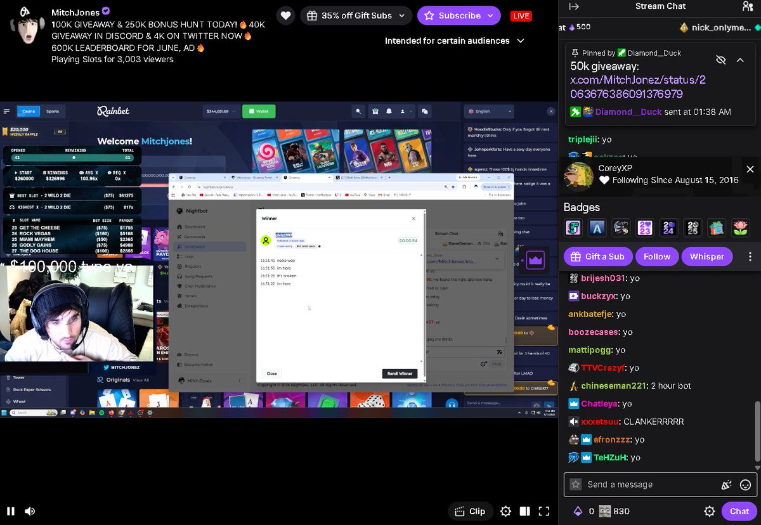This screenshot has width=761, height=525.
Task: Open the pinned x.com/MitchJonez giveaway link
Action: (x=638, y=87)
